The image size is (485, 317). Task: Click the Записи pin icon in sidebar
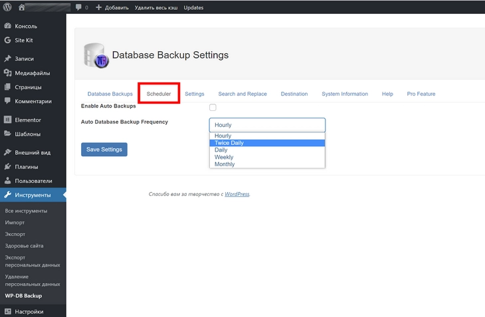pyautogui.click(x=7, y=58)
